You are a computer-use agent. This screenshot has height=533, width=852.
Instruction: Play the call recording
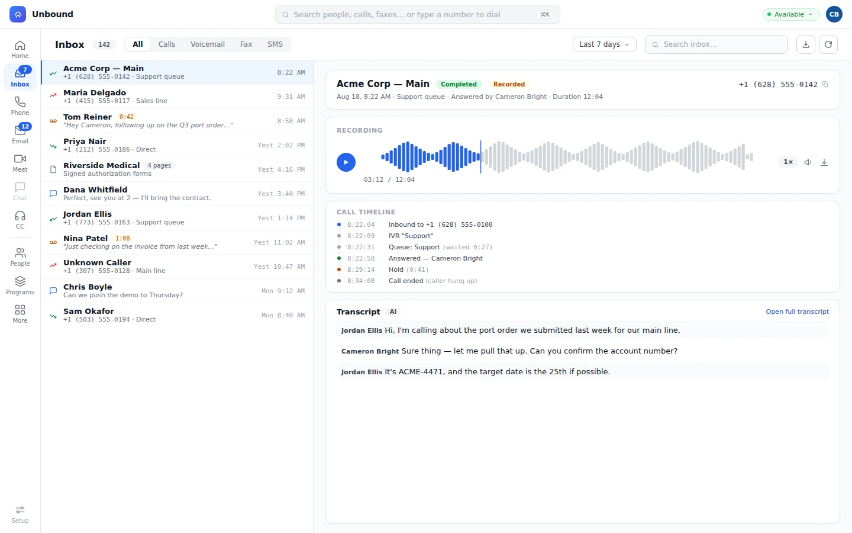pyautogui.click(x=346, y=162)
